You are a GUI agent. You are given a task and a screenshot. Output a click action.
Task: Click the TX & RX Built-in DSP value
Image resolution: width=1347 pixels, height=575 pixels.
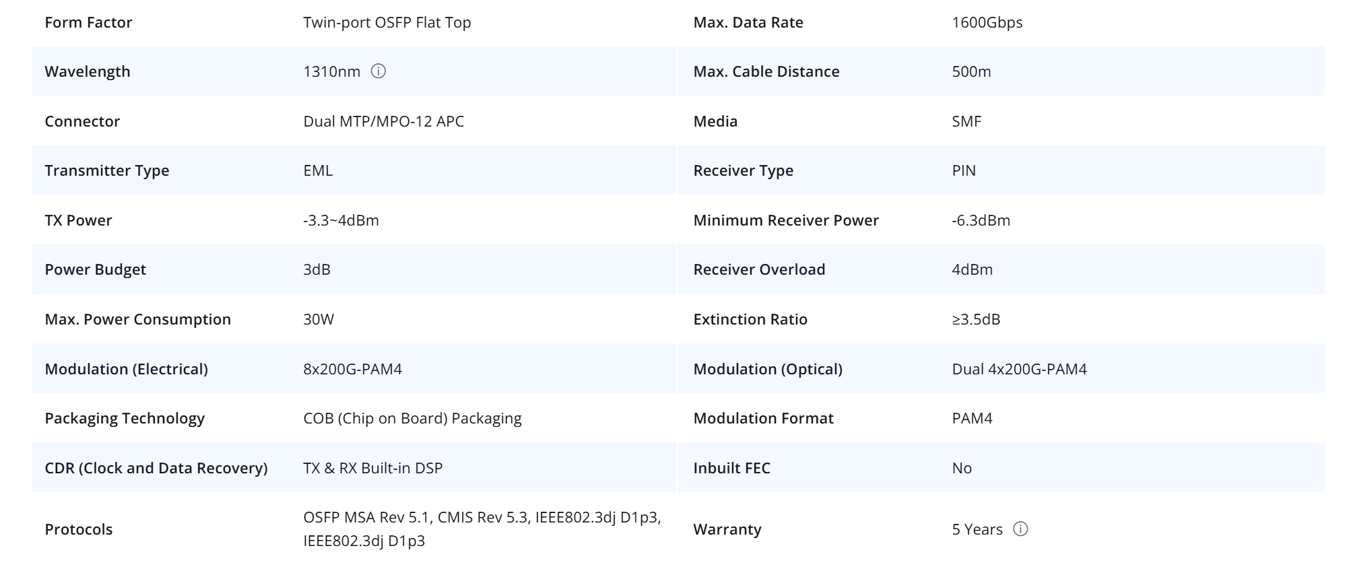372,468
